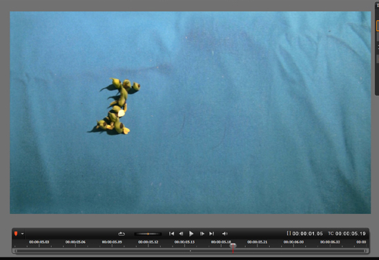Click the TC timecode field 00:00:05.19
Viewport: 379px width, 260px height.
pyautogui.click(x=351, y=234)
